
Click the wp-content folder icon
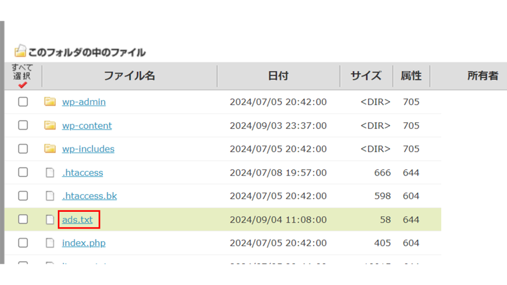pos(50,126)
